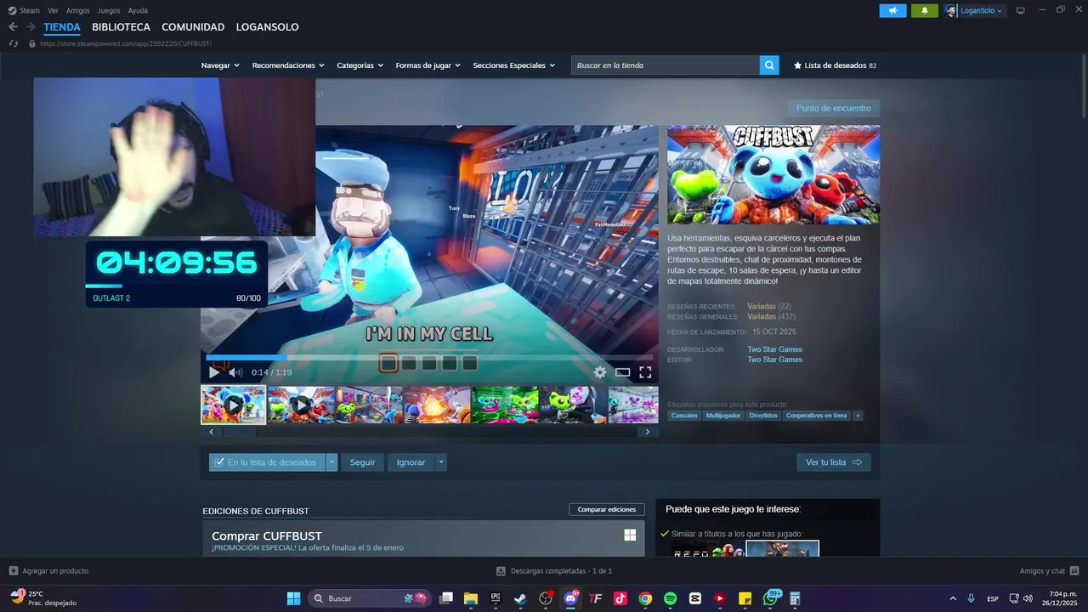Screen dimensions: 1088x612
Task: Click Agregar un producto plus icon
Action: (x=13, y=571)
